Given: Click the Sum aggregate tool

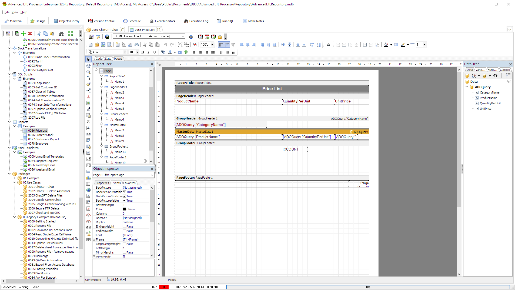Looking at the screenshot, I should (88, 122).
